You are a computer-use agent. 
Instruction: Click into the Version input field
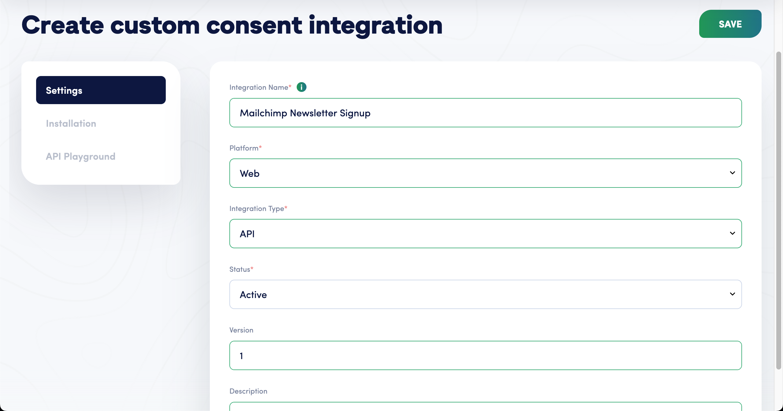point(486,355)
